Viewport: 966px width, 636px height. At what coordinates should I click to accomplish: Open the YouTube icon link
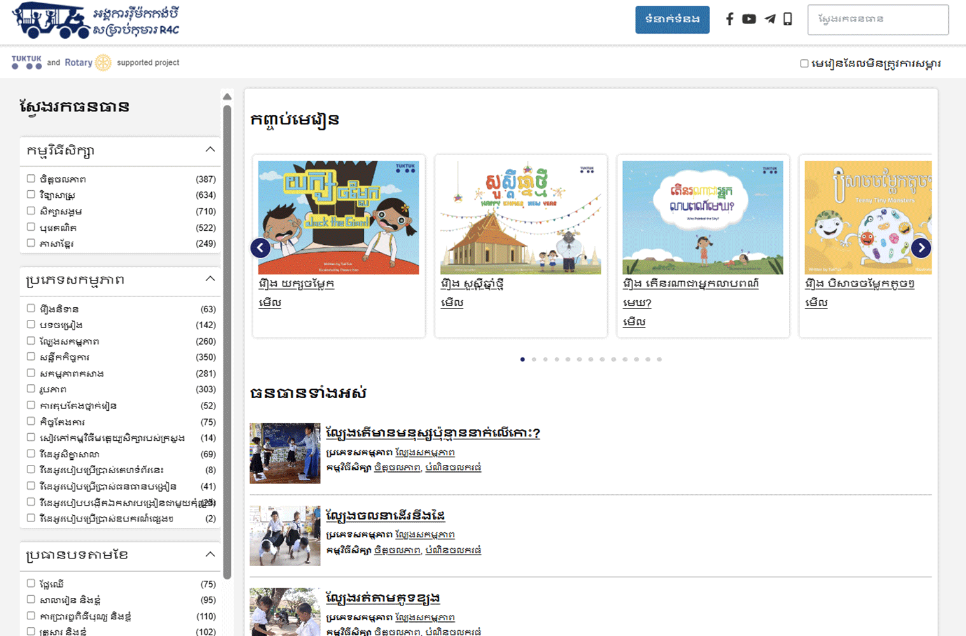pyautogui.click(x=749, y=19)
